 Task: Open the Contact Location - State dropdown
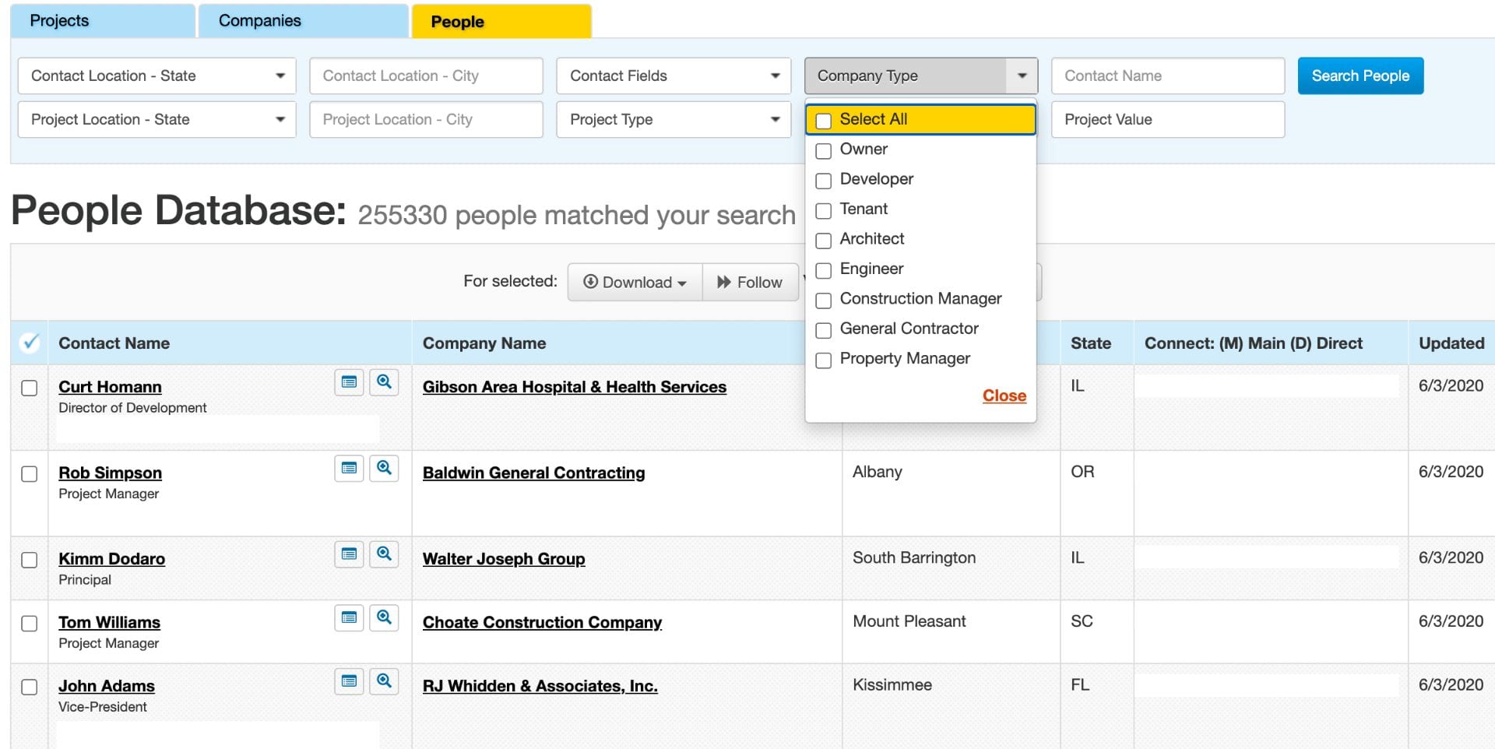[x=156, y=76]
